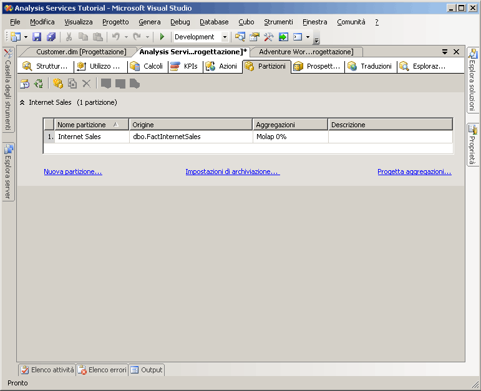Start debugging with the green play icon
Viewport: 481px width, 391px height.
162,37
